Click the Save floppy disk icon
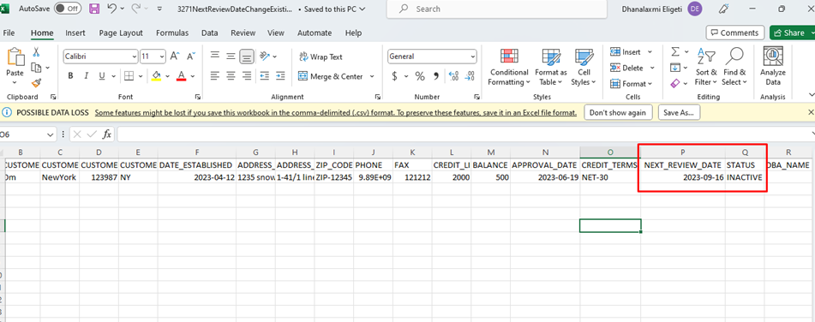The image size is (815, 322). [94, 9]
